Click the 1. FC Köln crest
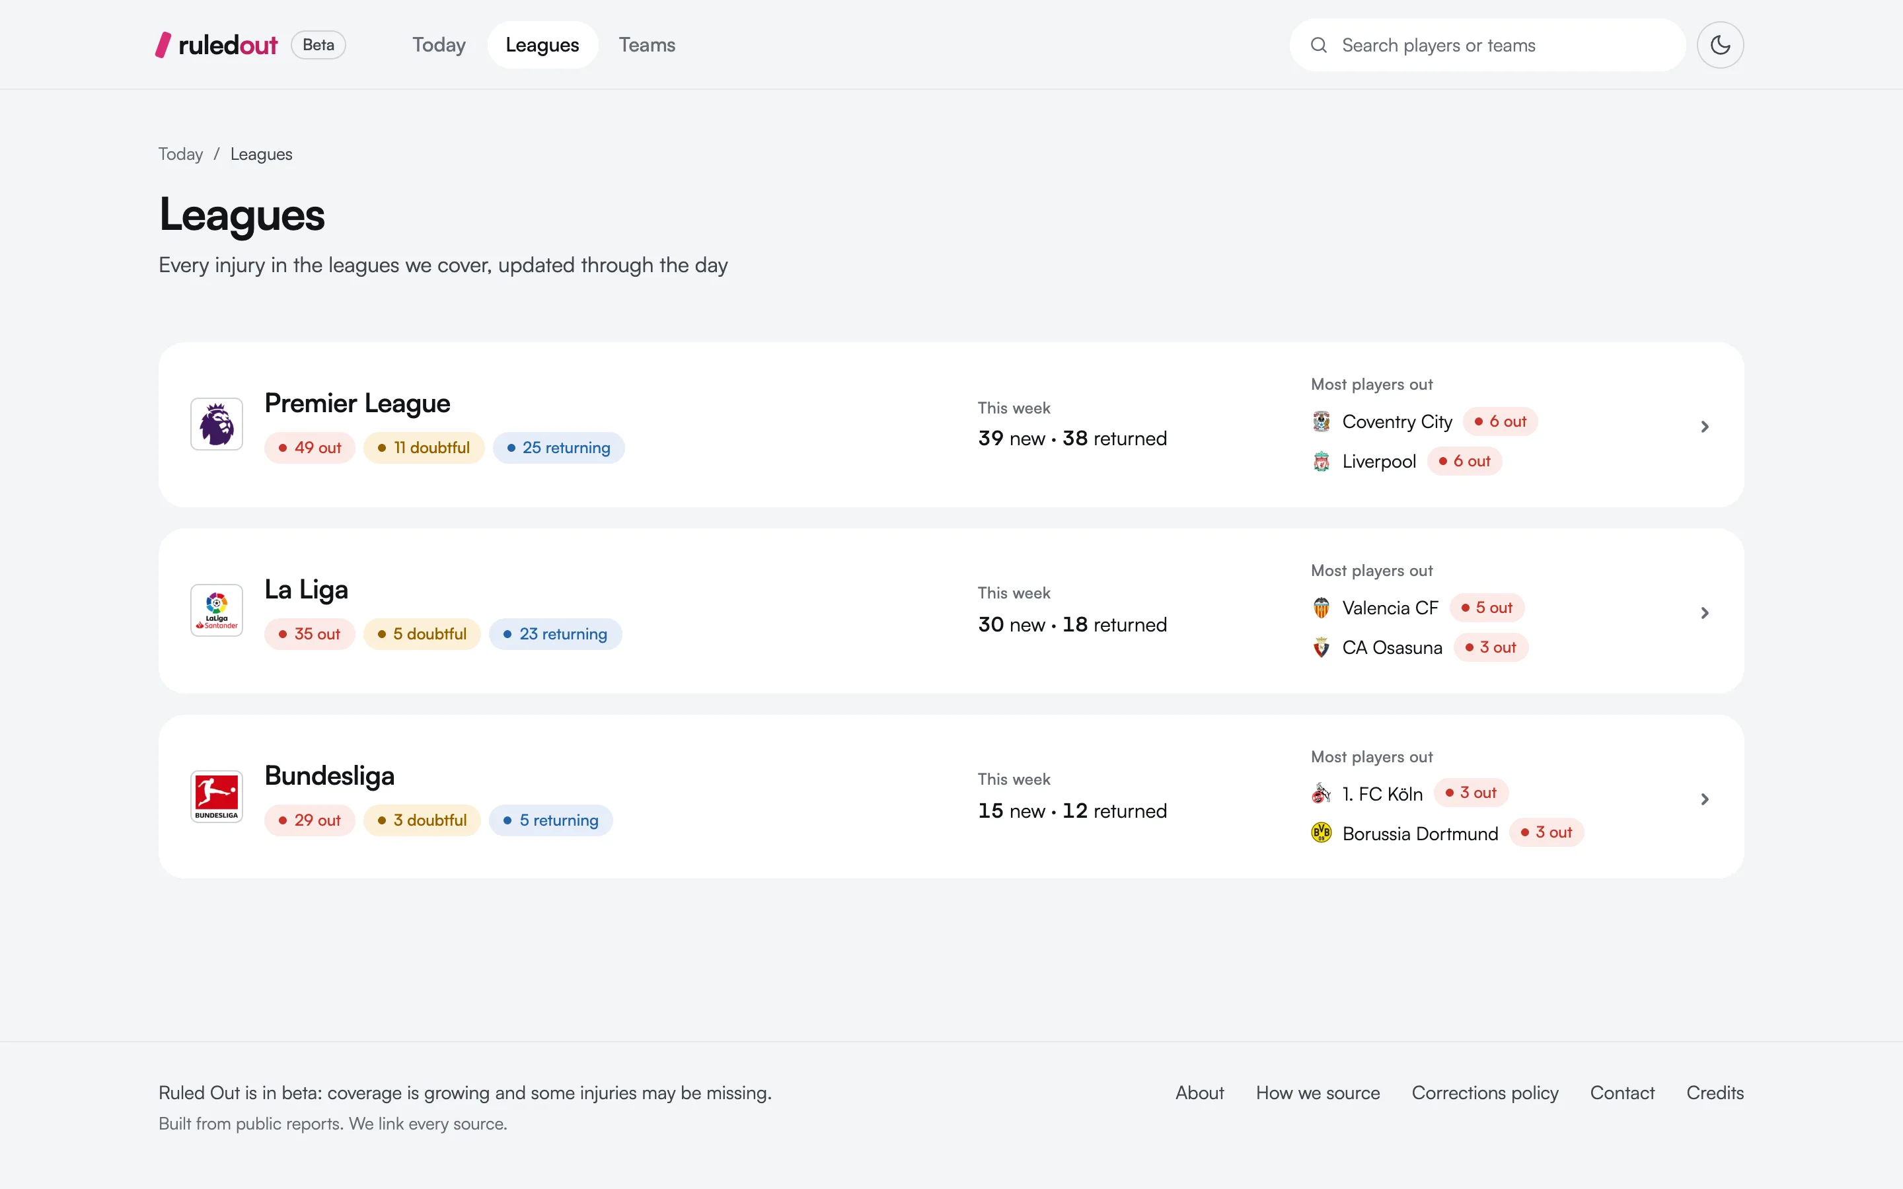Screen dimensions: 1903x1189 (x=1321, y=793)
